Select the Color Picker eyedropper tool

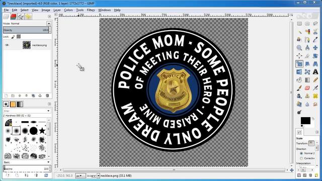pyautogui.click(x=315, y=40)
